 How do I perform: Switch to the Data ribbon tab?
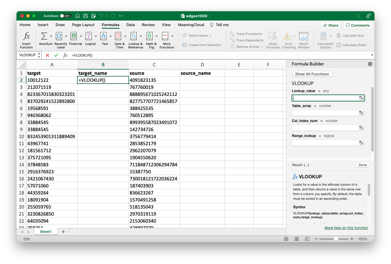click(131, 25)
